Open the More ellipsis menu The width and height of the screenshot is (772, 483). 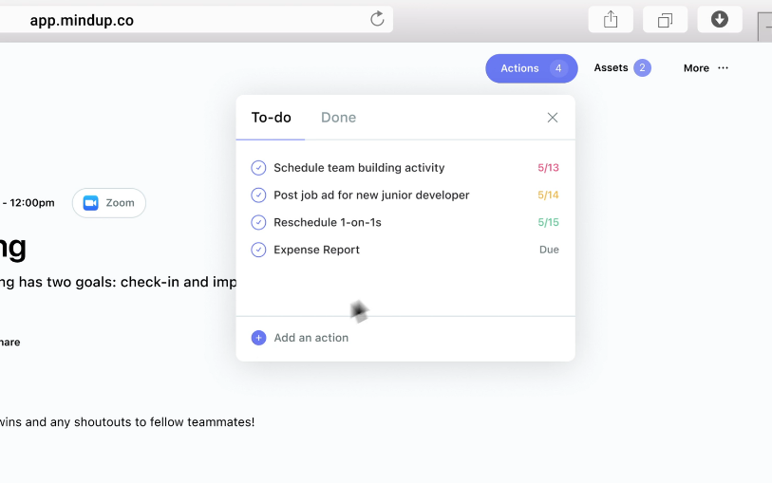[x=723, y=68]
